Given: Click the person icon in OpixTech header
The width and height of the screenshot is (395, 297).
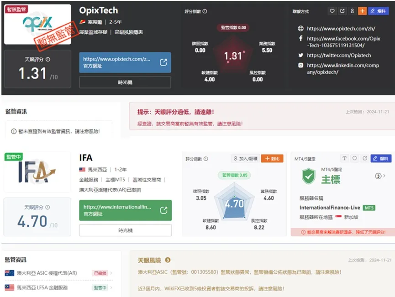Looking at the screenshot, I should click(352, 11).
